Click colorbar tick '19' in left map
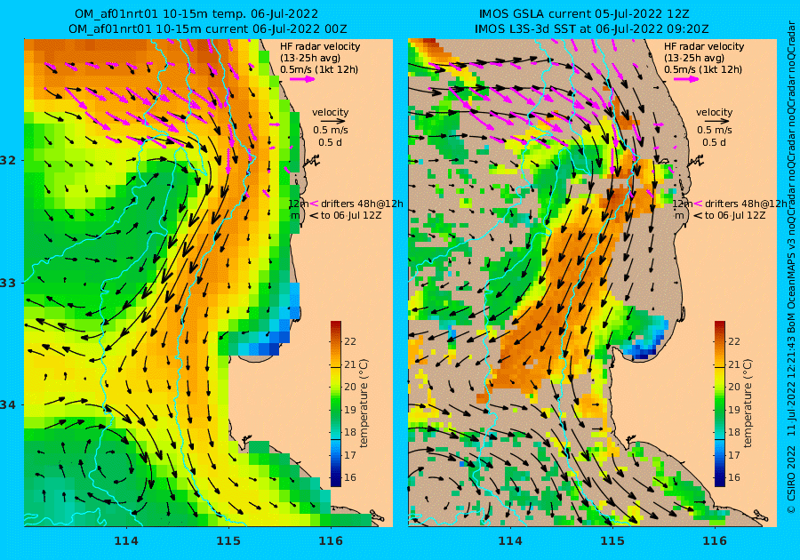The image size is (800, 560). (350, 410)
